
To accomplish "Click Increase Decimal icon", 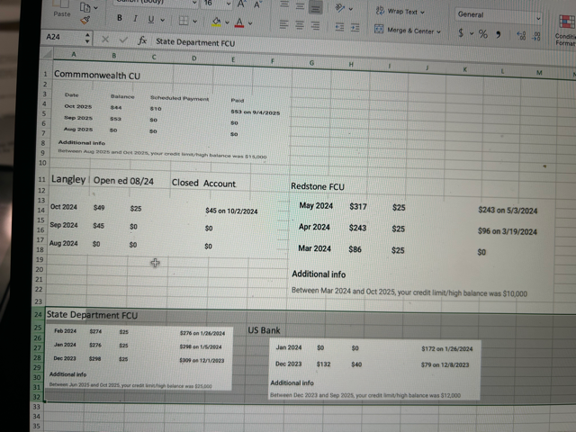I will [x=521, y=36].
